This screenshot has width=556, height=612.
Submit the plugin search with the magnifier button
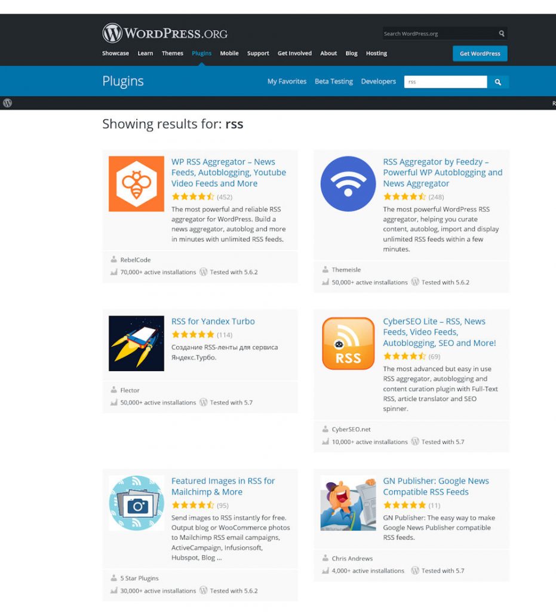click(498, 82)
